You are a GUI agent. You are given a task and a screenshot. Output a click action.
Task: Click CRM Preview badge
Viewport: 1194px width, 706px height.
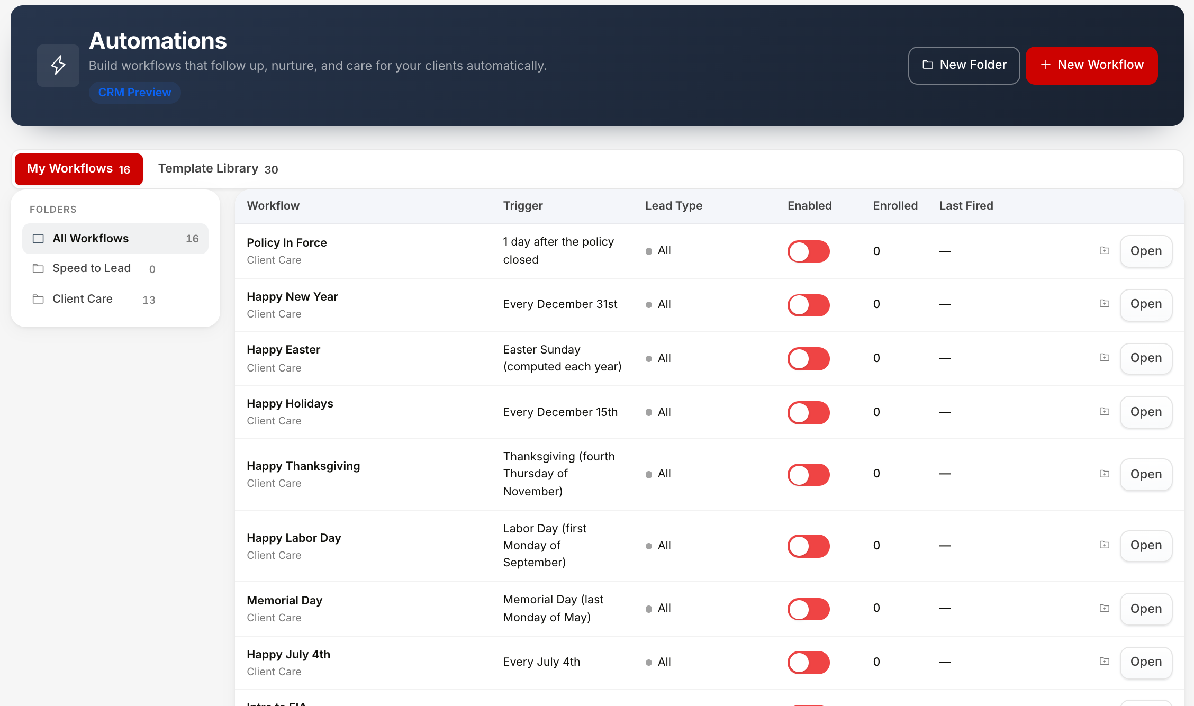[134, 92]
